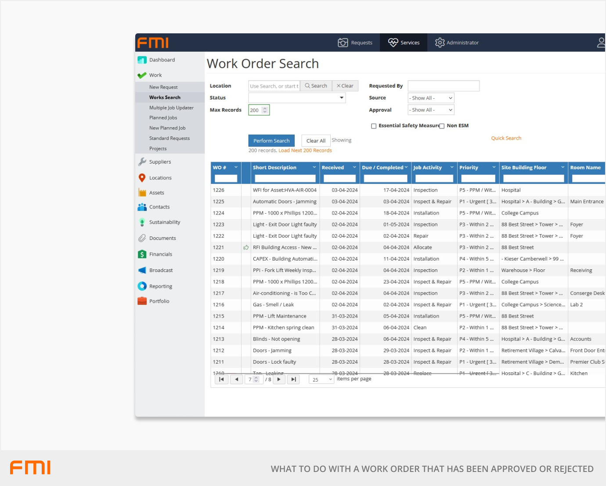Click the Portfolio briefcase icon
The image size is (606, 486).
142,301
